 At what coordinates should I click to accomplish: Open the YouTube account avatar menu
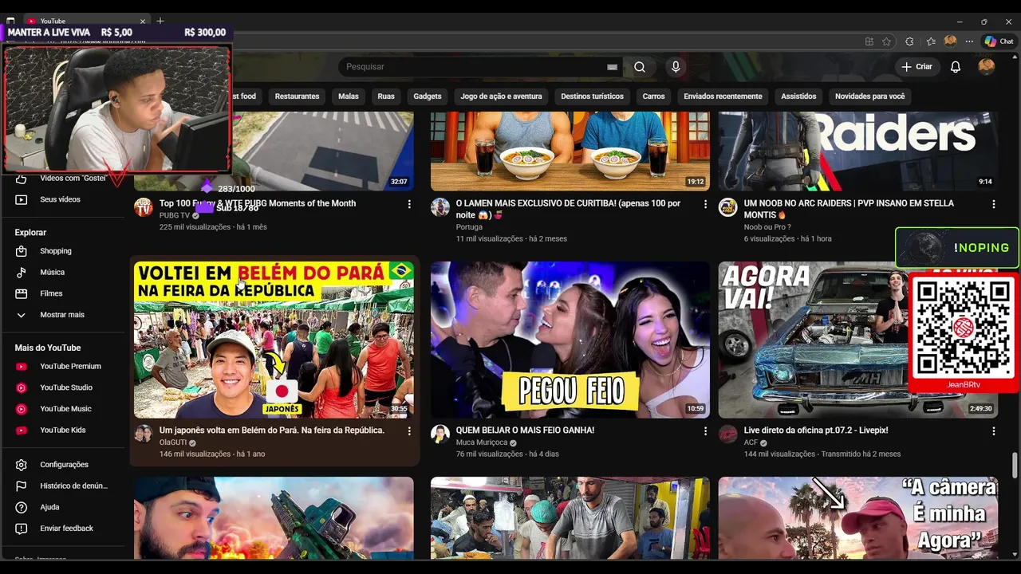point(987,67)
